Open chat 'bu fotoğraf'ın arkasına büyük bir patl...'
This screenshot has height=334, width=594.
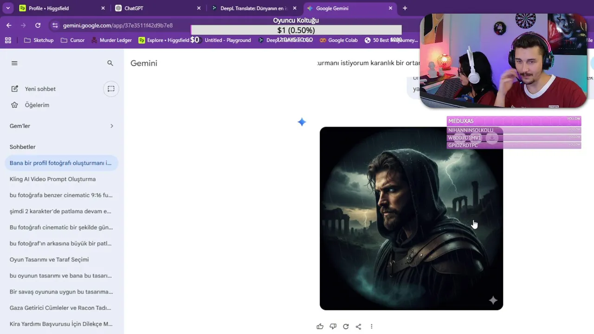[61, 244]
